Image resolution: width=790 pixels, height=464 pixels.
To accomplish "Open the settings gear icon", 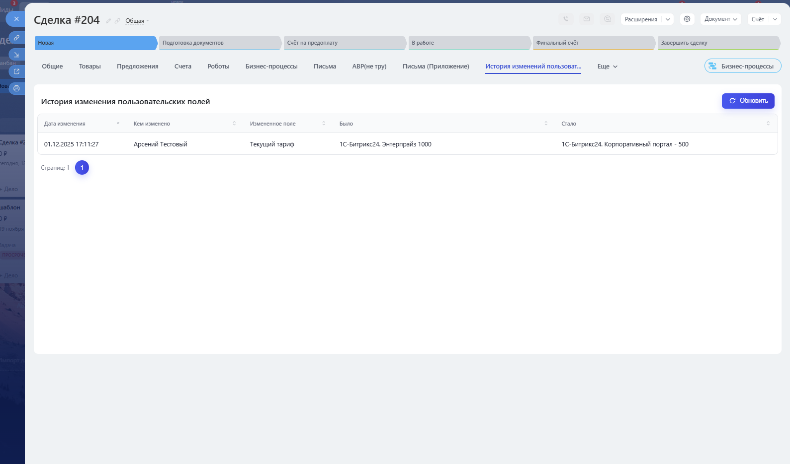I will click(687, 19).
